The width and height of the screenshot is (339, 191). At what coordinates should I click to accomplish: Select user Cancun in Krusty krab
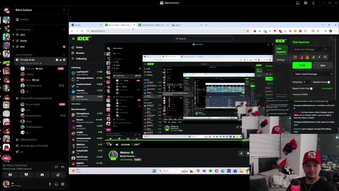[30, 69]
